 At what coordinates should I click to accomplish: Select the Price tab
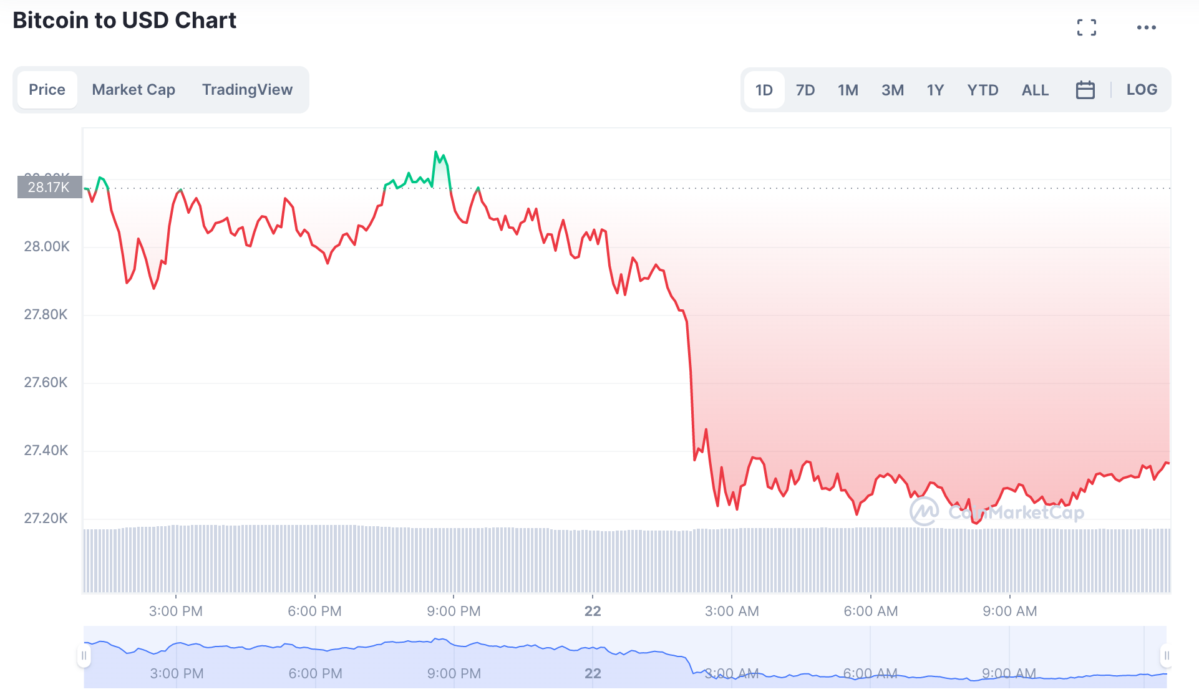[x=47, y=90]
